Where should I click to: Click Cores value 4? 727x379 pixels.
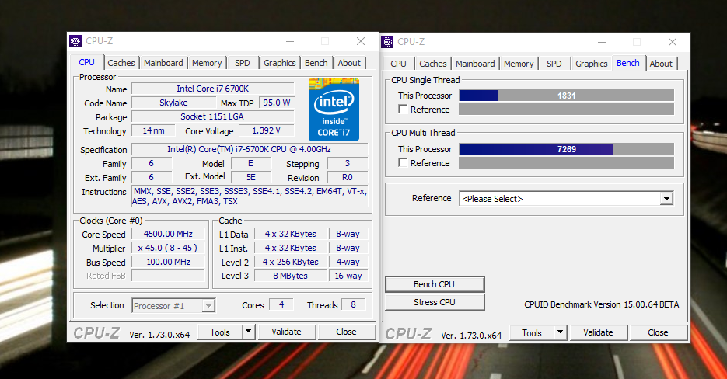click(x=281, y=304)
